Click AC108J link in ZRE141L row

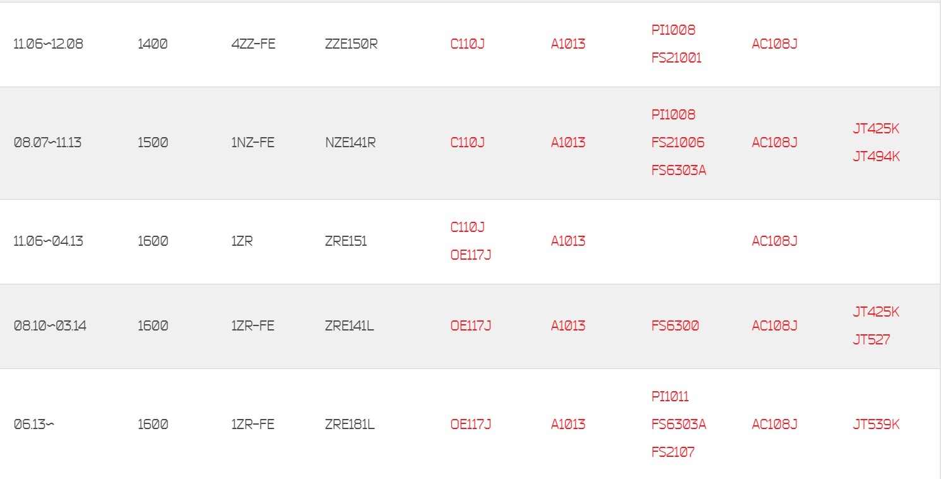click(x=774, y=326)
